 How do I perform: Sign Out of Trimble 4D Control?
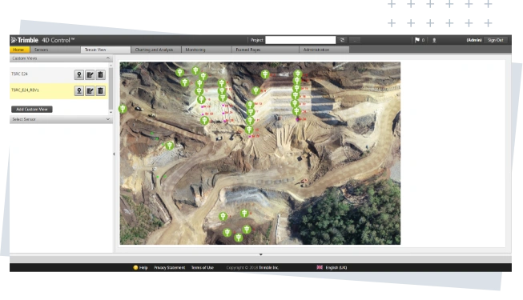(495, 40)
